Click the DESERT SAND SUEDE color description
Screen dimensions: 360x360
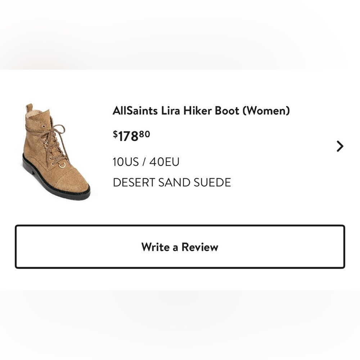pyautogui.click(x=172, y=182)
